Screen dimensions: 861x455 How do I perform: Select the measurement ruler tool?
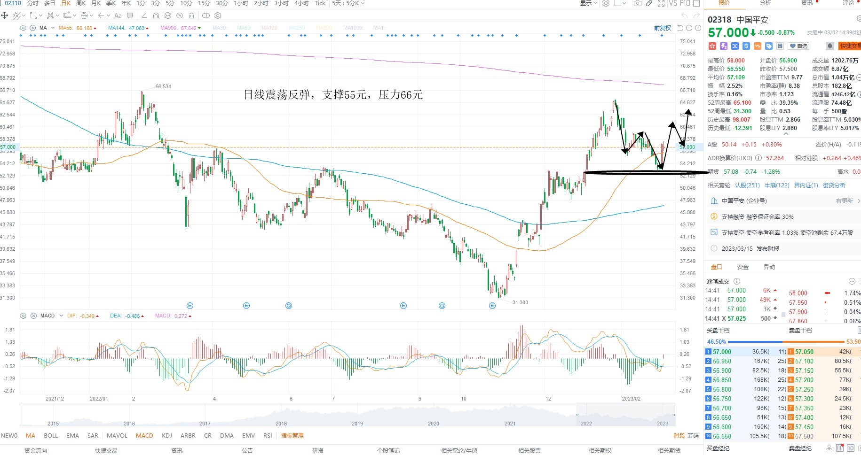(x=84, y=15)
